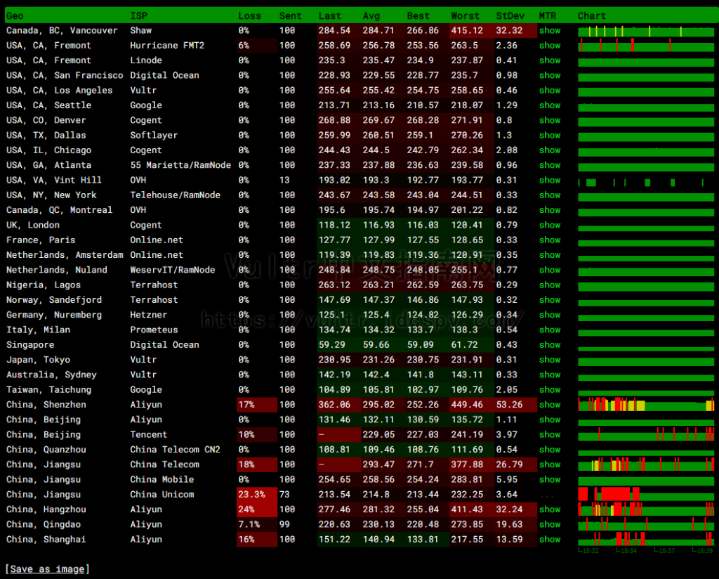Click 'show' for Jiangsu China Telecom row

pos(550,464)
